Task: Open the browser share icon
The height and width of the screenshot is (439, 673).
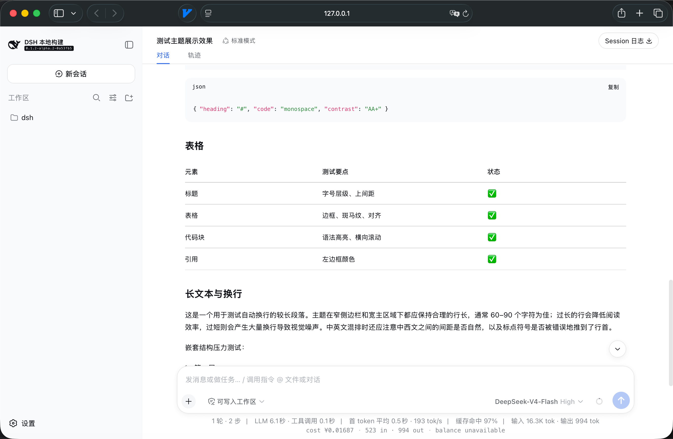Action: [x=621, y=13]
